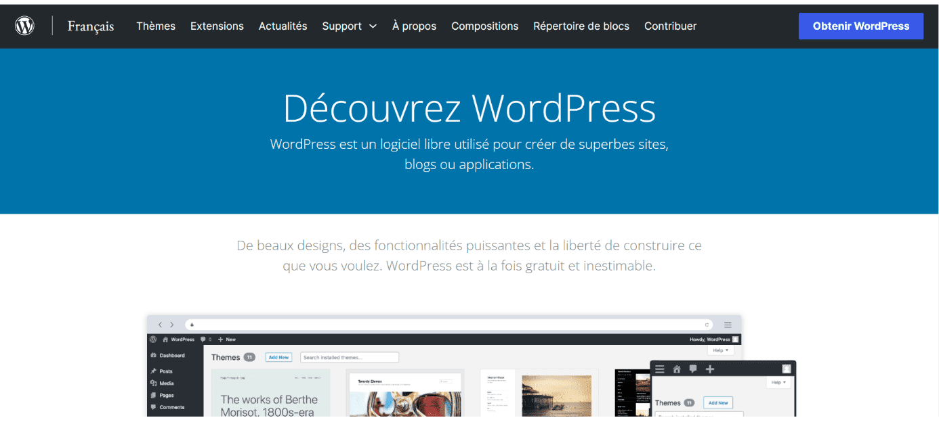Expand Help dropdown in mobile panel
This screenshot has height=422, width=939.
pos(779,382)
